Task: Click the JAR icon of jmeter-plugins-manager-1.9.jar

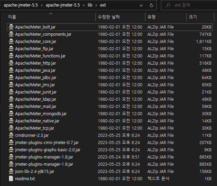Action: (11, 164)
